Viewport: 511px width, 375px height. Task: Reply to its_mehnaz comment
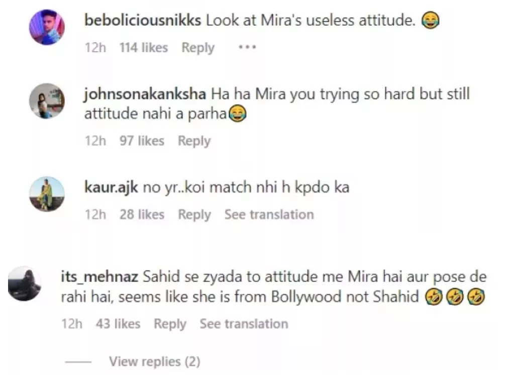[170, 324]
